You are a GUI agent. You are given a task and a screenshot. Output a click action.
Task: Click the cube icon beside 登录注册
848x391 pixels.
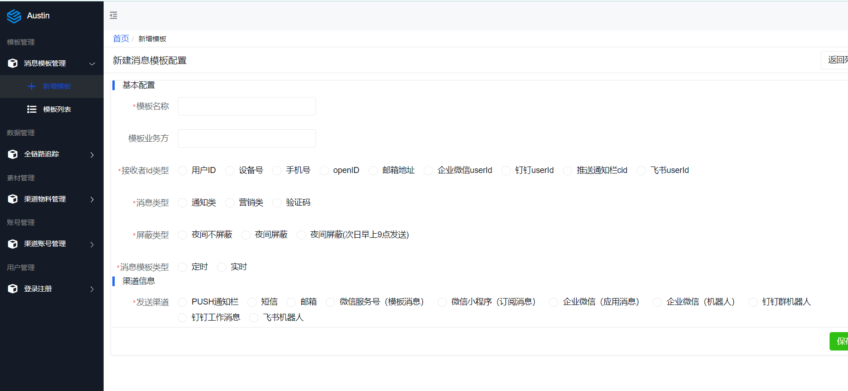click(x=13, y=288)
